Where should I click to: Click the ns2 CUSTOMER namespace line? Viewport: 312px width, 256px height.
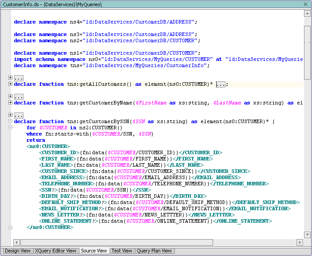point(107,40)
